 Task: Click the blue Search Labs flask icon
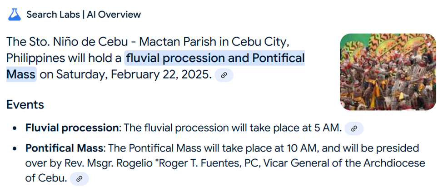tap(15, 15)
